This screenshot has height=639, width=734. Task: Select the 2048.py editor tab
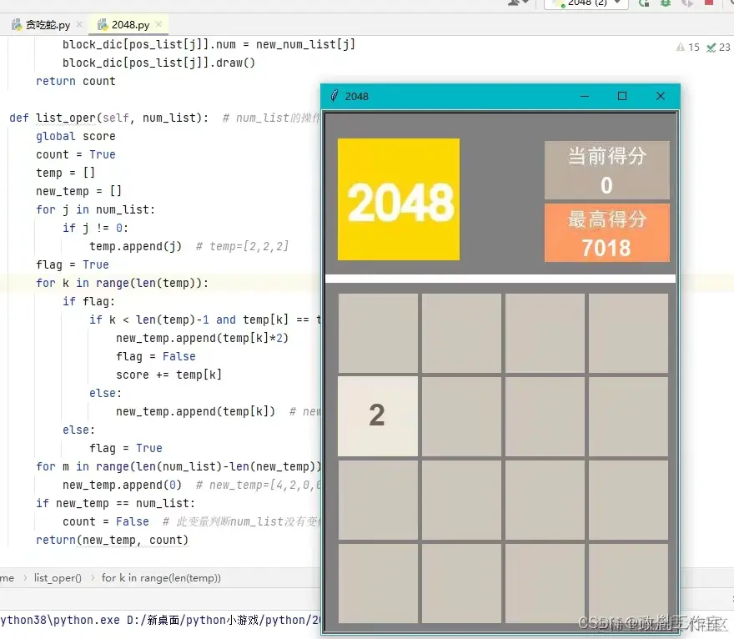[x=129, y=25]
